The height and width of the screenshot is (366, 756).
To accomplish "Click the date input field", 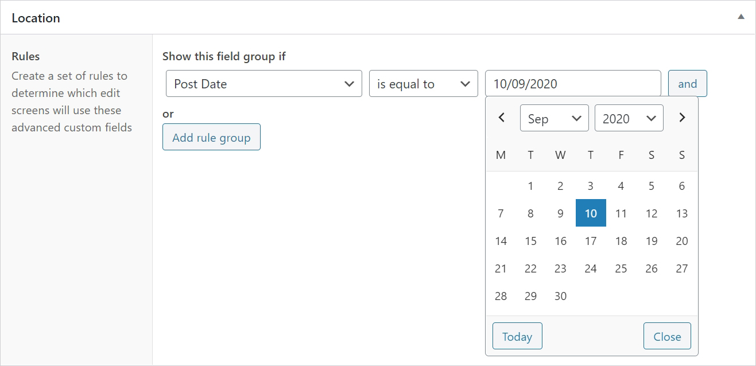I will point(572,84).
